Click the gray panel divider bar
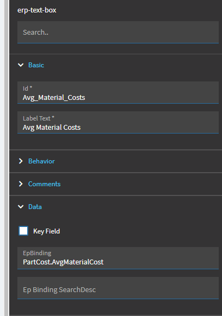Viewport: 222px width, 316px height. point(7,158)
